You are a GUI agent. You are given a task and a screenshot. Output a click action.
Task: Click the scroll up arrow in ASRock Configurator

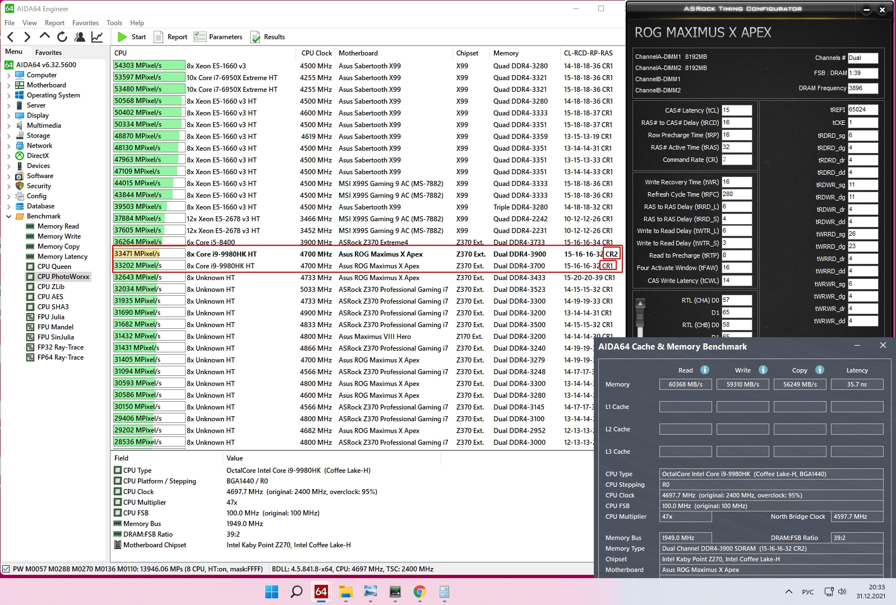640,303
